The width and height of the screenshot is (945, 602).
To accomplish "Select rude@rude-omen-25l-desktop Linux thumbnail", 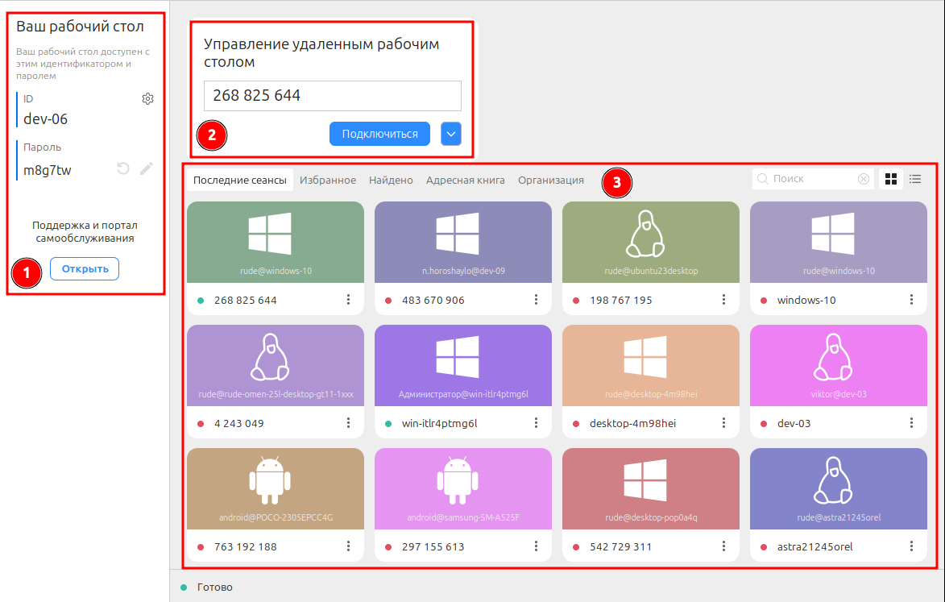I will pyautogui.click(x=276, y=365).
